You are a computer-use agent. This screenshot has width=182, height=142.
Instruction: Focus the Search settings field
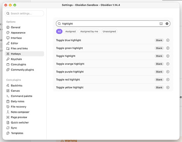[x=24, y=13]
